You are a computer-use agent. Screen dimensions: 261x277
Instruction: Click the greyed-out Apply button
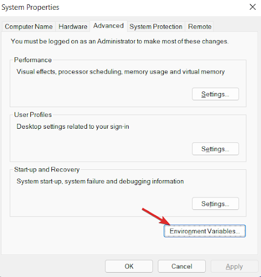point(235,266)
